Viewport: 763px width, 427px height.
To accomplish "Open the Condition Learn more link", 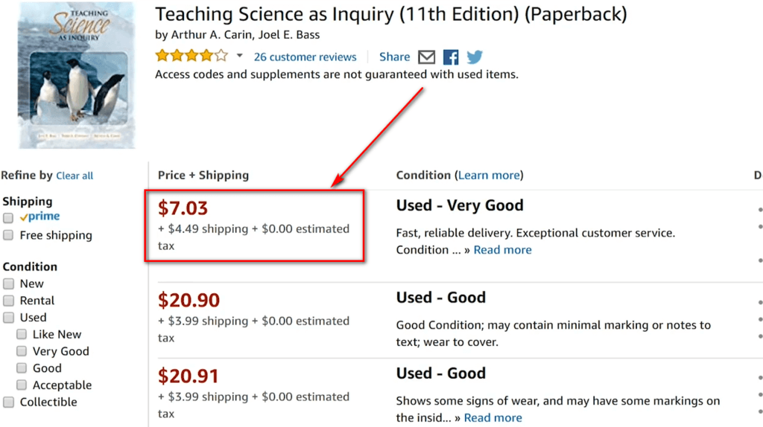I will pyautogui.click(x=489, y=176).
